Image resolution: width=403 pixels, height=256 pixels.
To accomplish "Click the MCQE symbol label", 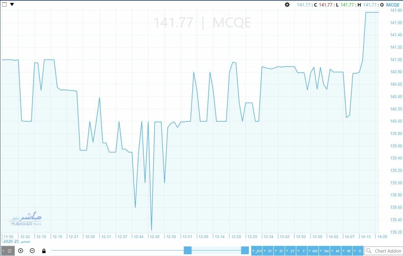I will pos(393,5).
